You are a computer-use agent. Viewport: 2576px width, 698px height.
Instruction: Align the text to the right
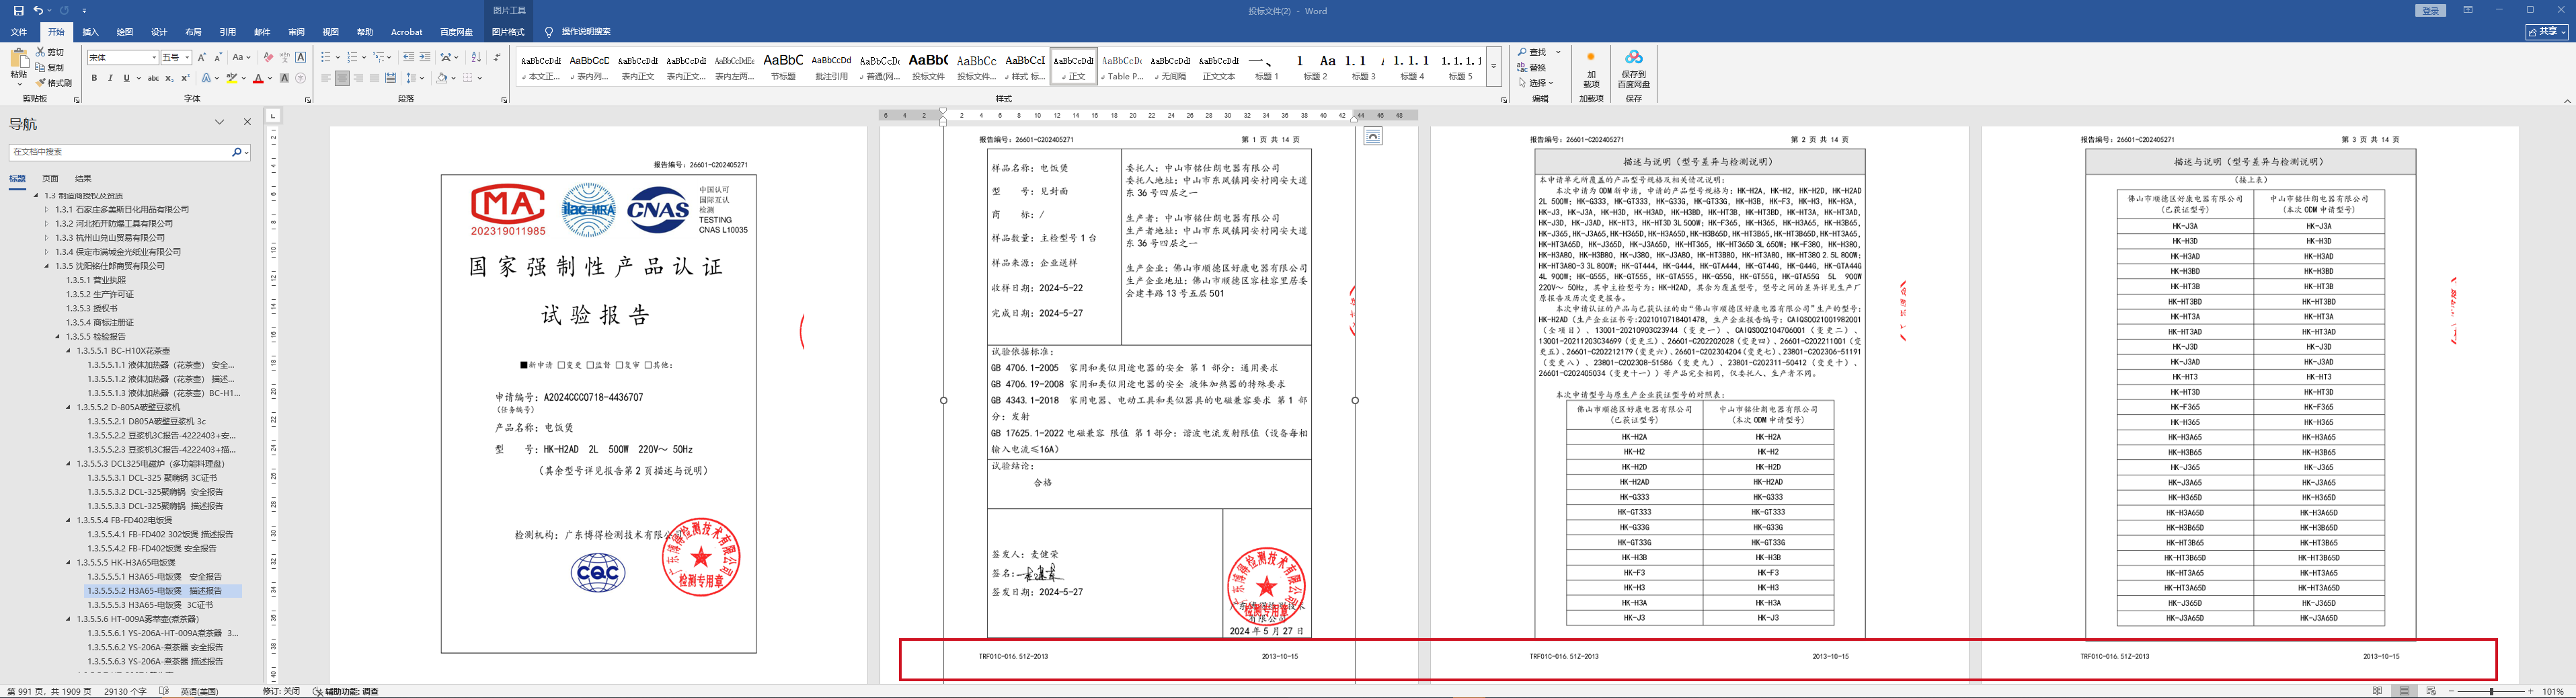pyautogui.click(x=358, y=78)
